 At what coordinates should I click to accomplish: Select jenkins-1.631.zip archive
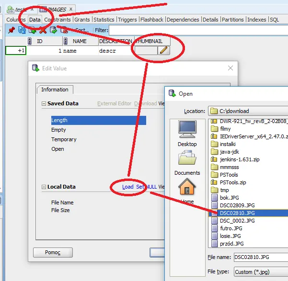click(x=240, y=159)
